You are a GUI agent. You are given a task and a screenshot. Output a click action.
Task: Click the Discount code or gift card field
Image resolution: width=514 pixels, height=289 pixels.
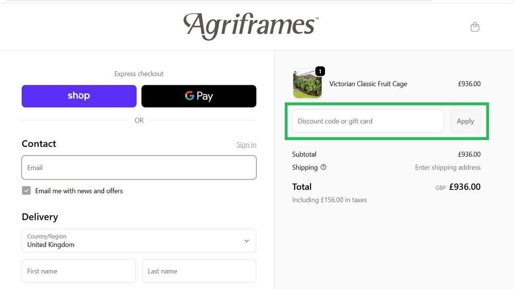[368, 121]
